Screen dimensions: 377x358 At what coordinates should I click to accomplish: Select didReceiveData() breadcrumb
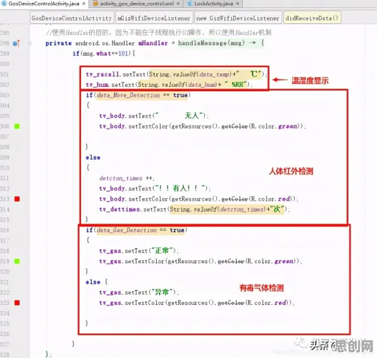click(312, 18)
